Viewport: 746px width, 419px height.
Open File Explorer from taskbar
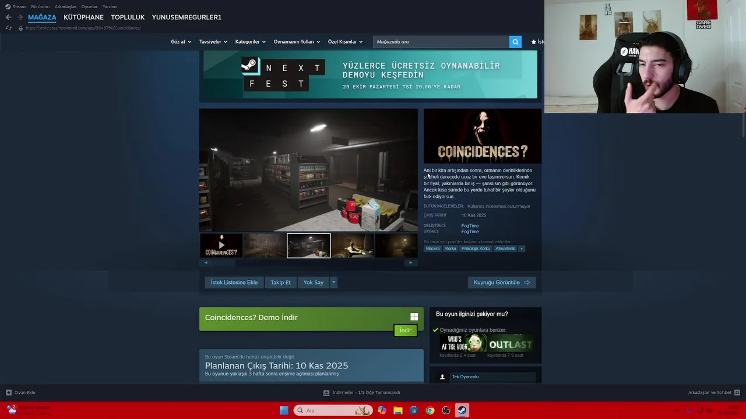click(398, 410)
